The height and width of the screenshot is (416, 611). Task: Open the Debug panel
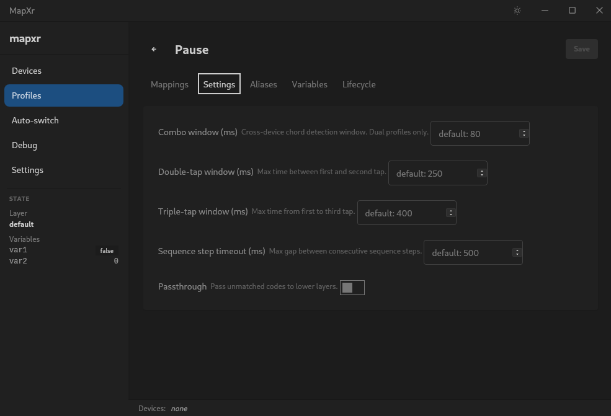point(24,145)
